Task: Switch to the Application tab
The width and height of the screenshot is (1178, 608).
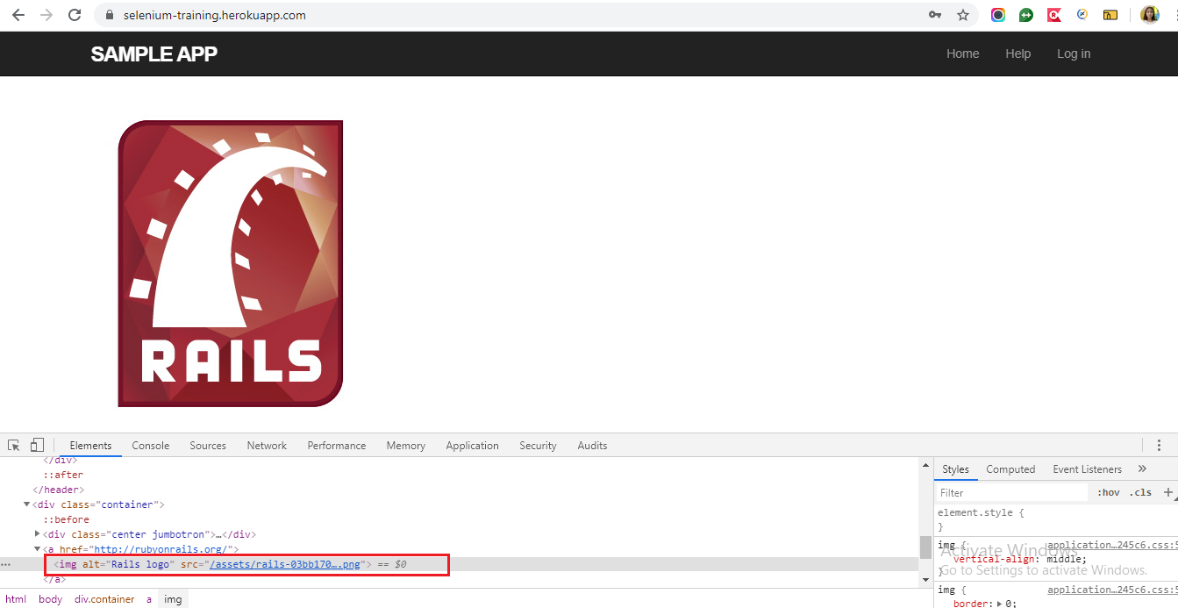Action: pos(472,446)
